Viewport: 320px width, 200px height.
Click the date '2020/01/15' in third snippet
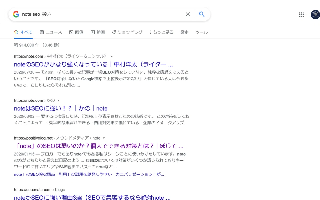(x=24, y=154)
